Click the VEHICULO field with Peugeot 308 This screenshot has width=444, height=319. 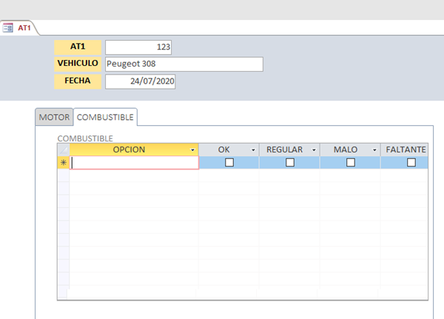(184, 64)
